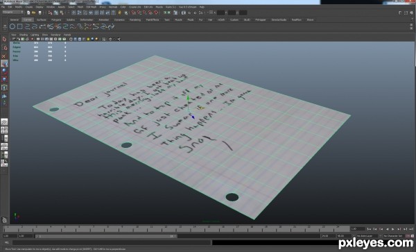Activate the Scale tool in the toolbox
The image size is (416, 252).
[x=4, y=79]
